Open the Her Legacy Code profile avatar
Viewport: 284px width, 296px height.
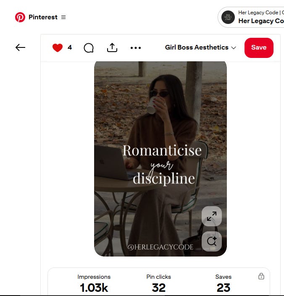(228, 17)
